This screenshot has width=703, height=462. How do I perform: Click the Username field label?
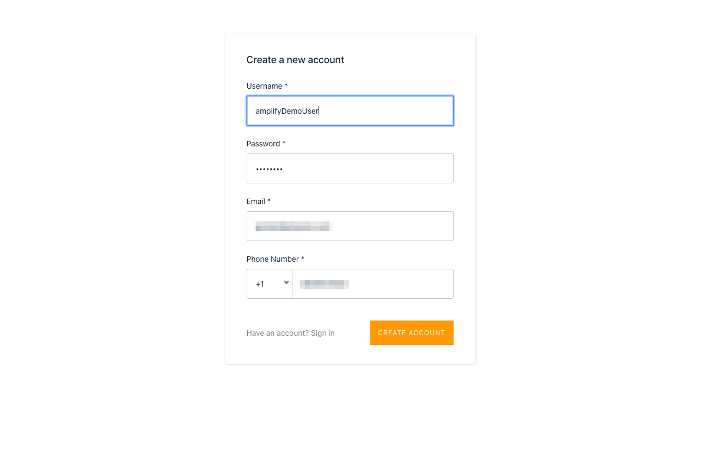click(x=264, y=86)
